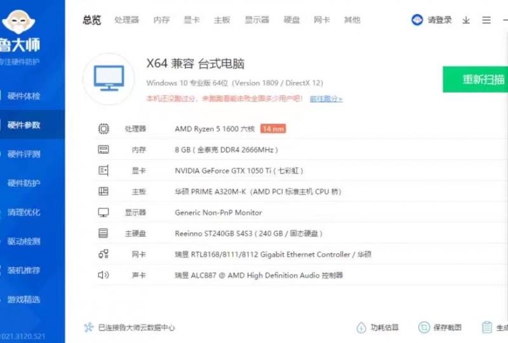
Task: Click the Windows 10 专业版 64位 version text
Action: click(x=234, y=83)
